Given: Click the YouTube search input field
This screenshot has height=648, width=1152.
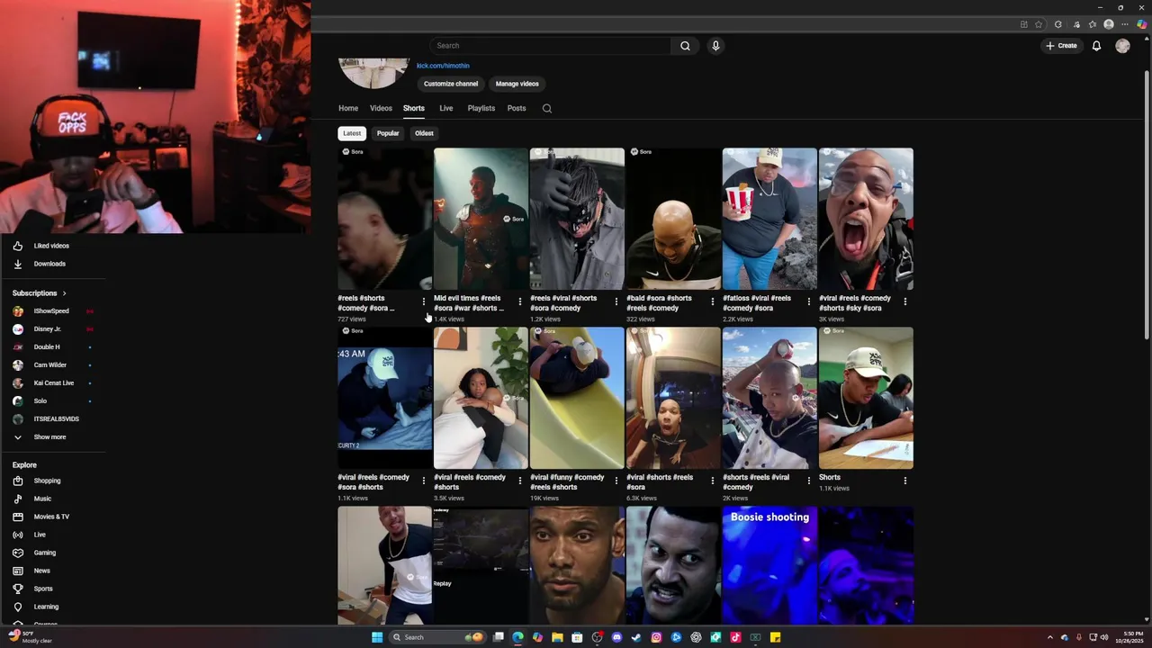Looking at the screenshot, I should 550,46.
